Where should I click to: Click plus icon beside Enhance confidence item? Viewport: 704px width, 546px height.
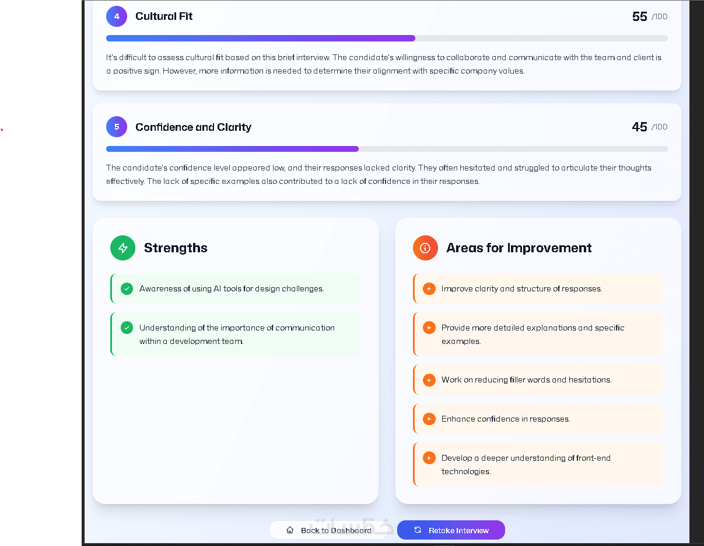[429, 419]
